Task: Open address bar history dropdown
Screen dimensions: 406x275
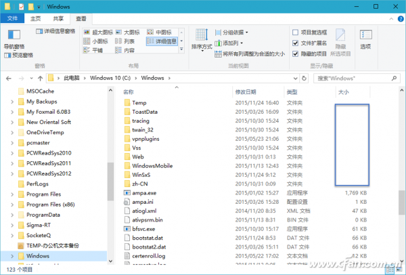Action: point(295,79)
